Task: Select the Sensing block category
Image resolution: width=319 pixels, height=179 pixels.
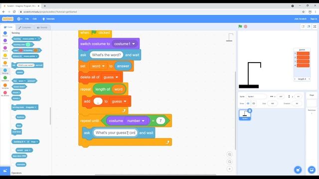Action: click(5, 71)
